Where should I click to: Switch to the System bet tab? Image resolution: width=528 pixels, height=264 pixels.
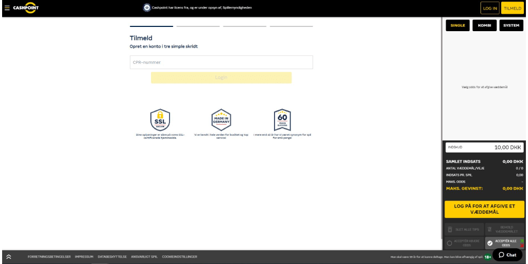[x=511, y=25]
